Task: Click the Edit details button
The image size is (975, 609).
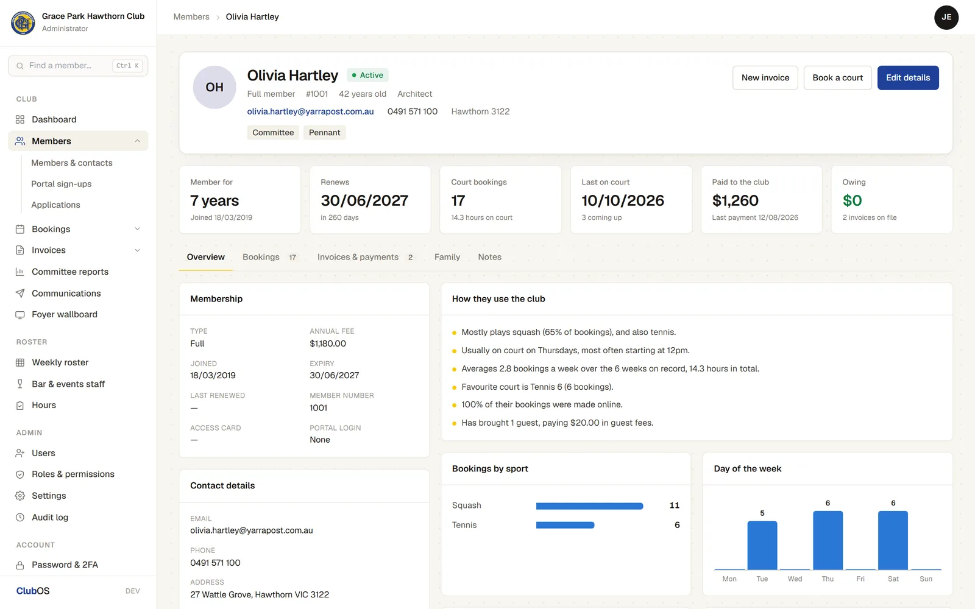Action: (908, 78)
